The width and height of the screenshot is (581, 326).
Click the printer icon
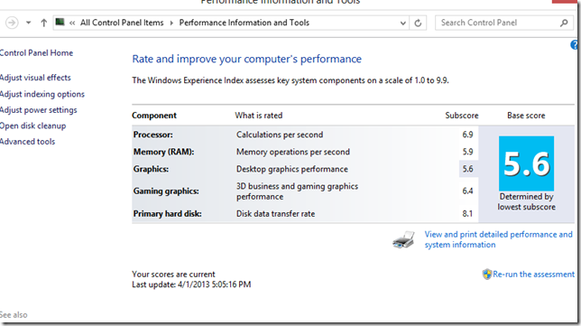pos(403,239)
